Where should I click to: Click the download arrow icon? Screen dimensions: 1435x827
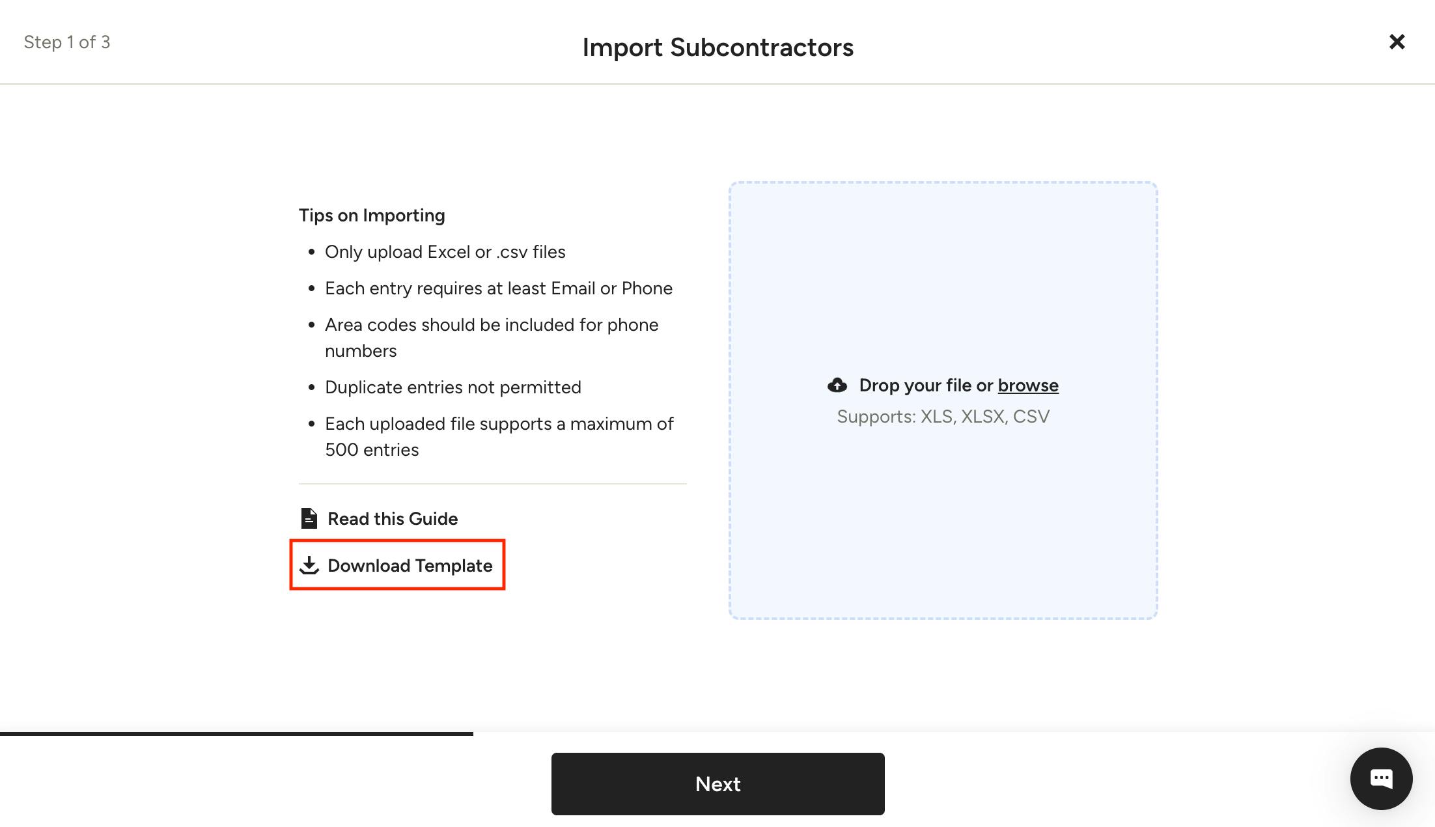point(309,565)
